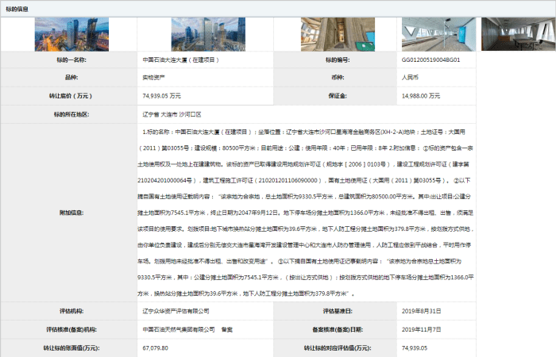The width and height of the screenshot is (556, 357).
Task: Select the code GG01200519004BG01
Action: 431,59
